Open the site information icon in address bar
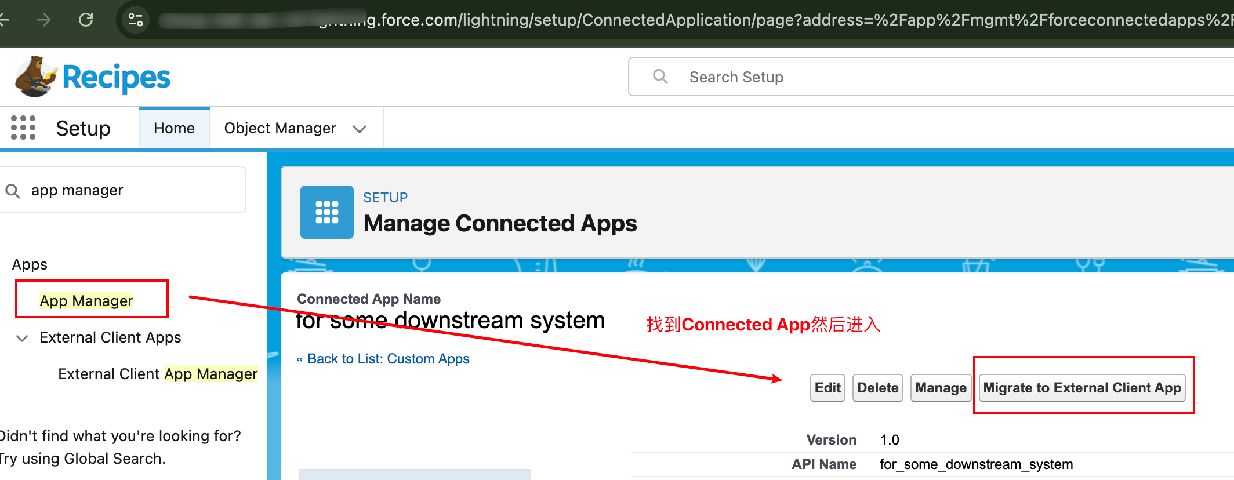Screen dimensions: 1234x480 [136, 20]
